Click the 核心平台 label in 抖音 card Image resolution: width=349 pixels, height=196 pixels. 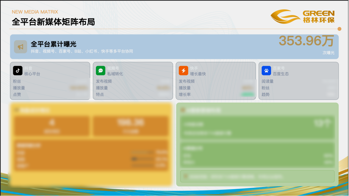pyautogui.click(x=32, y=74)
